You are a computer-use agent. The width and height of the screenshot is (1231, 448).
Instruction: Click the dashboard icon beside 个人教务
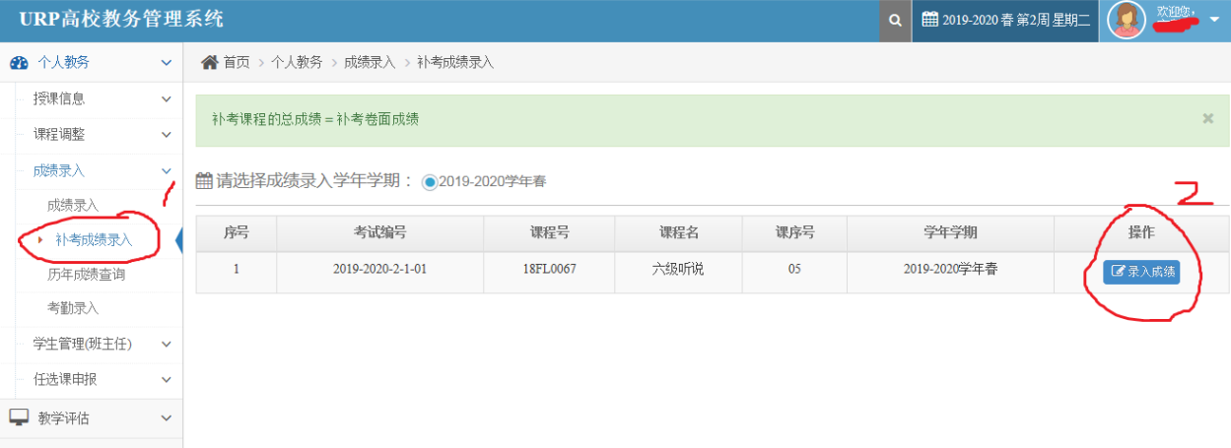click(x=19, y=62)
